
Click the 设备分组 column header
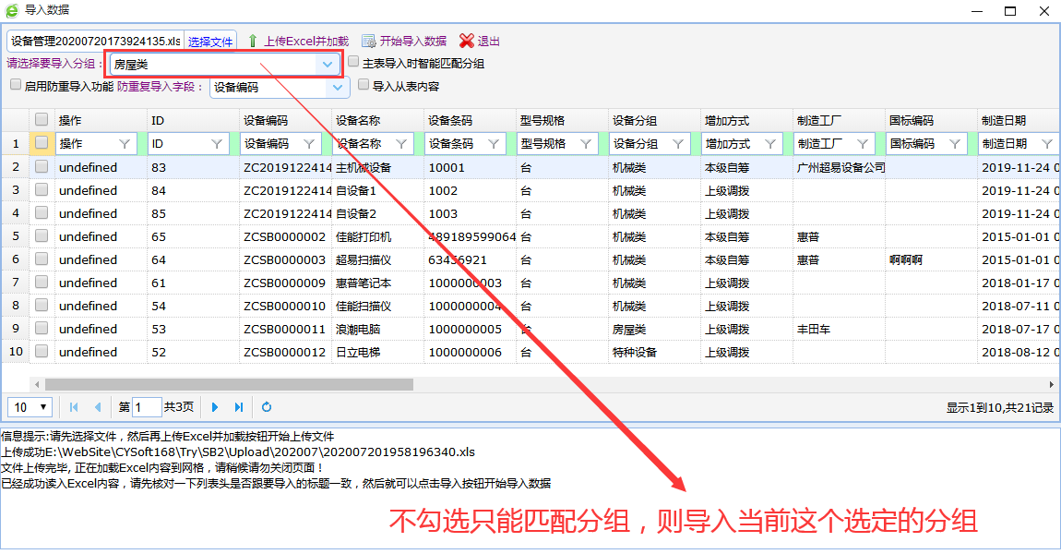click(635, 121)
